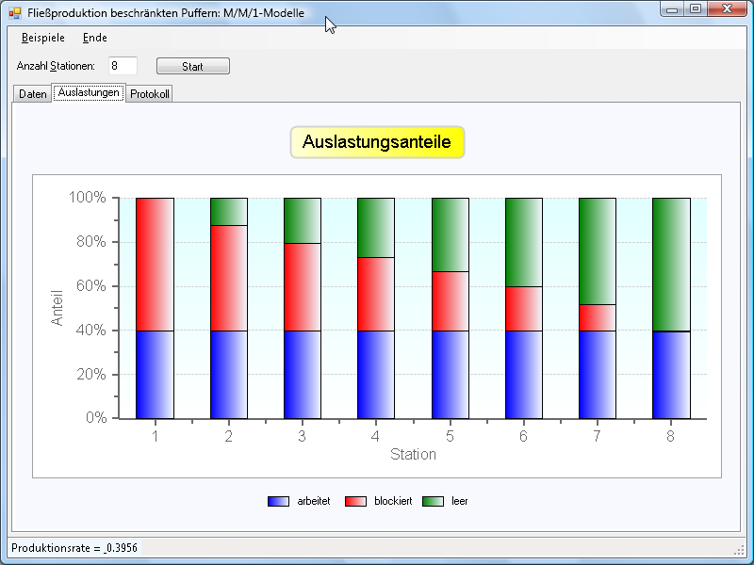Switch to the Daten tab
Screen dimensions: 754x565
(32, 94)
